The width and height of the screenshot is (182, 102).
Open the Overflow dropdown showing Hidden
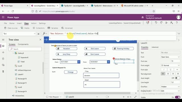(170, 86)
